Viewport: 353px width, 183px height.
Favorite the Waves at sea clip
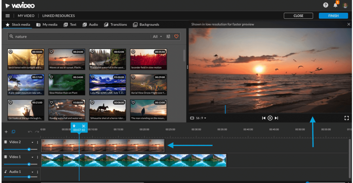coord(51,52)
